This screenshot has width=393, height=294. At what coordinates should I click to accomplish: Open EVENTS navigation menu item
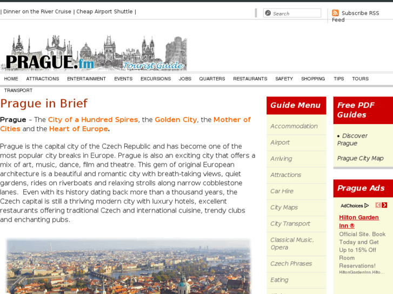tap(123, 79)
